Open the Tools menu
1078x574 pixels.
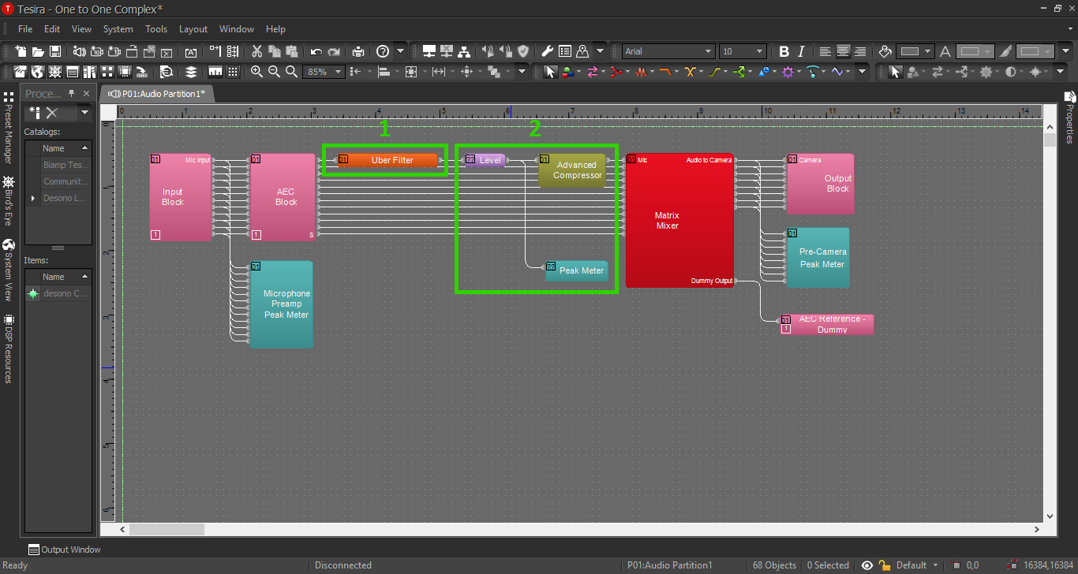pyautogui.click(x=156, y=28)
